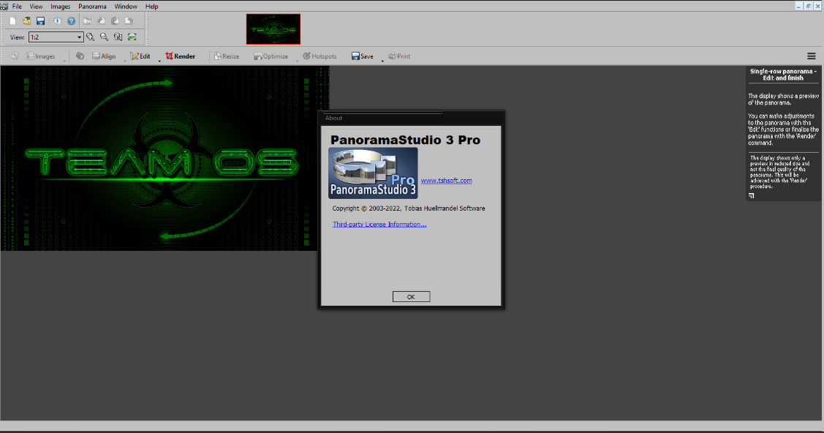
Task: Open the Panorama menu
Action: [x=92, y=7]
